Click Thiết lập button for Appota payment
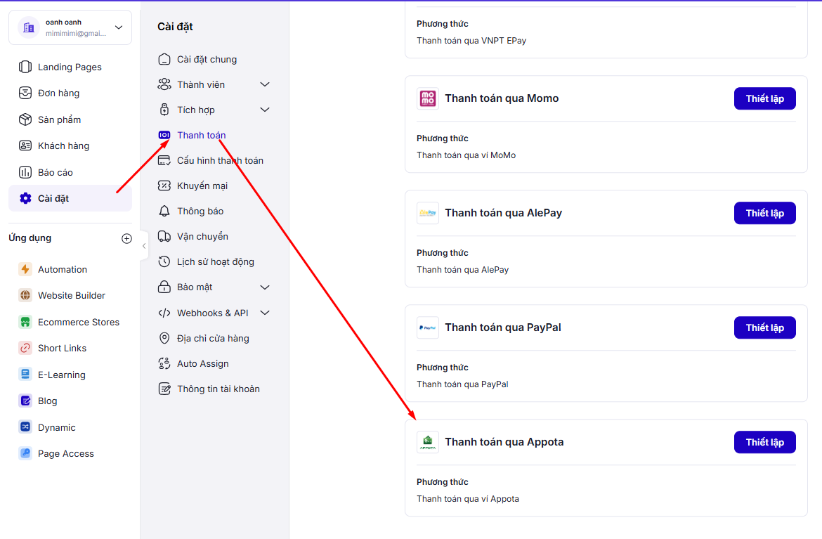Viewport: 822px width, 539px height. click(x=764, y=442)
